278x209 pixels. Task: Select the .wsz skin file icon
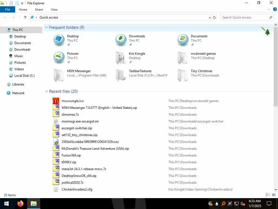(56, 142)
